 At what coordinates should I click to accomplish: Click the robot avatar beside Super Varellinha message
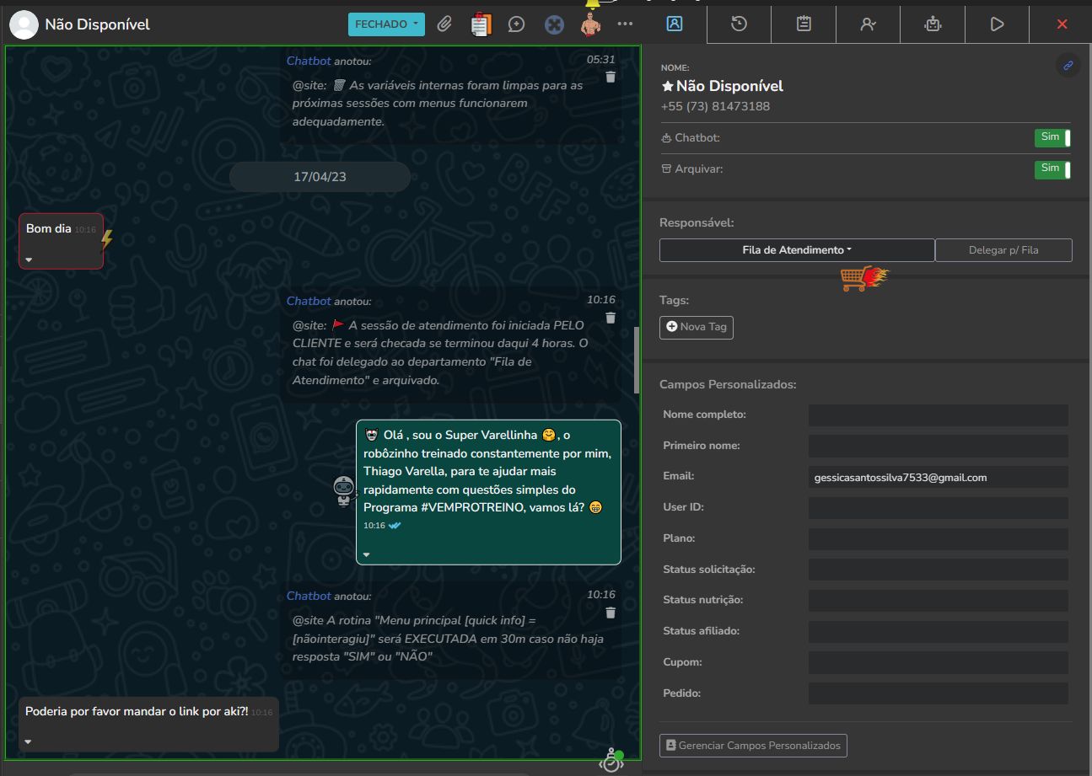[343, 491]
